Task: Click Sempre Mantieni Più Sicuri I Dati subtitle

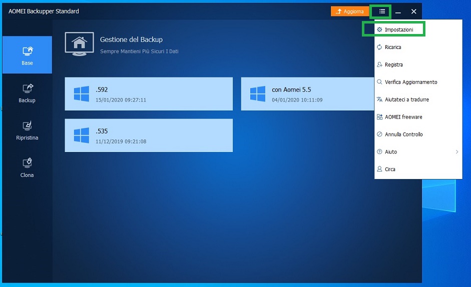Action: coord(139,51)
